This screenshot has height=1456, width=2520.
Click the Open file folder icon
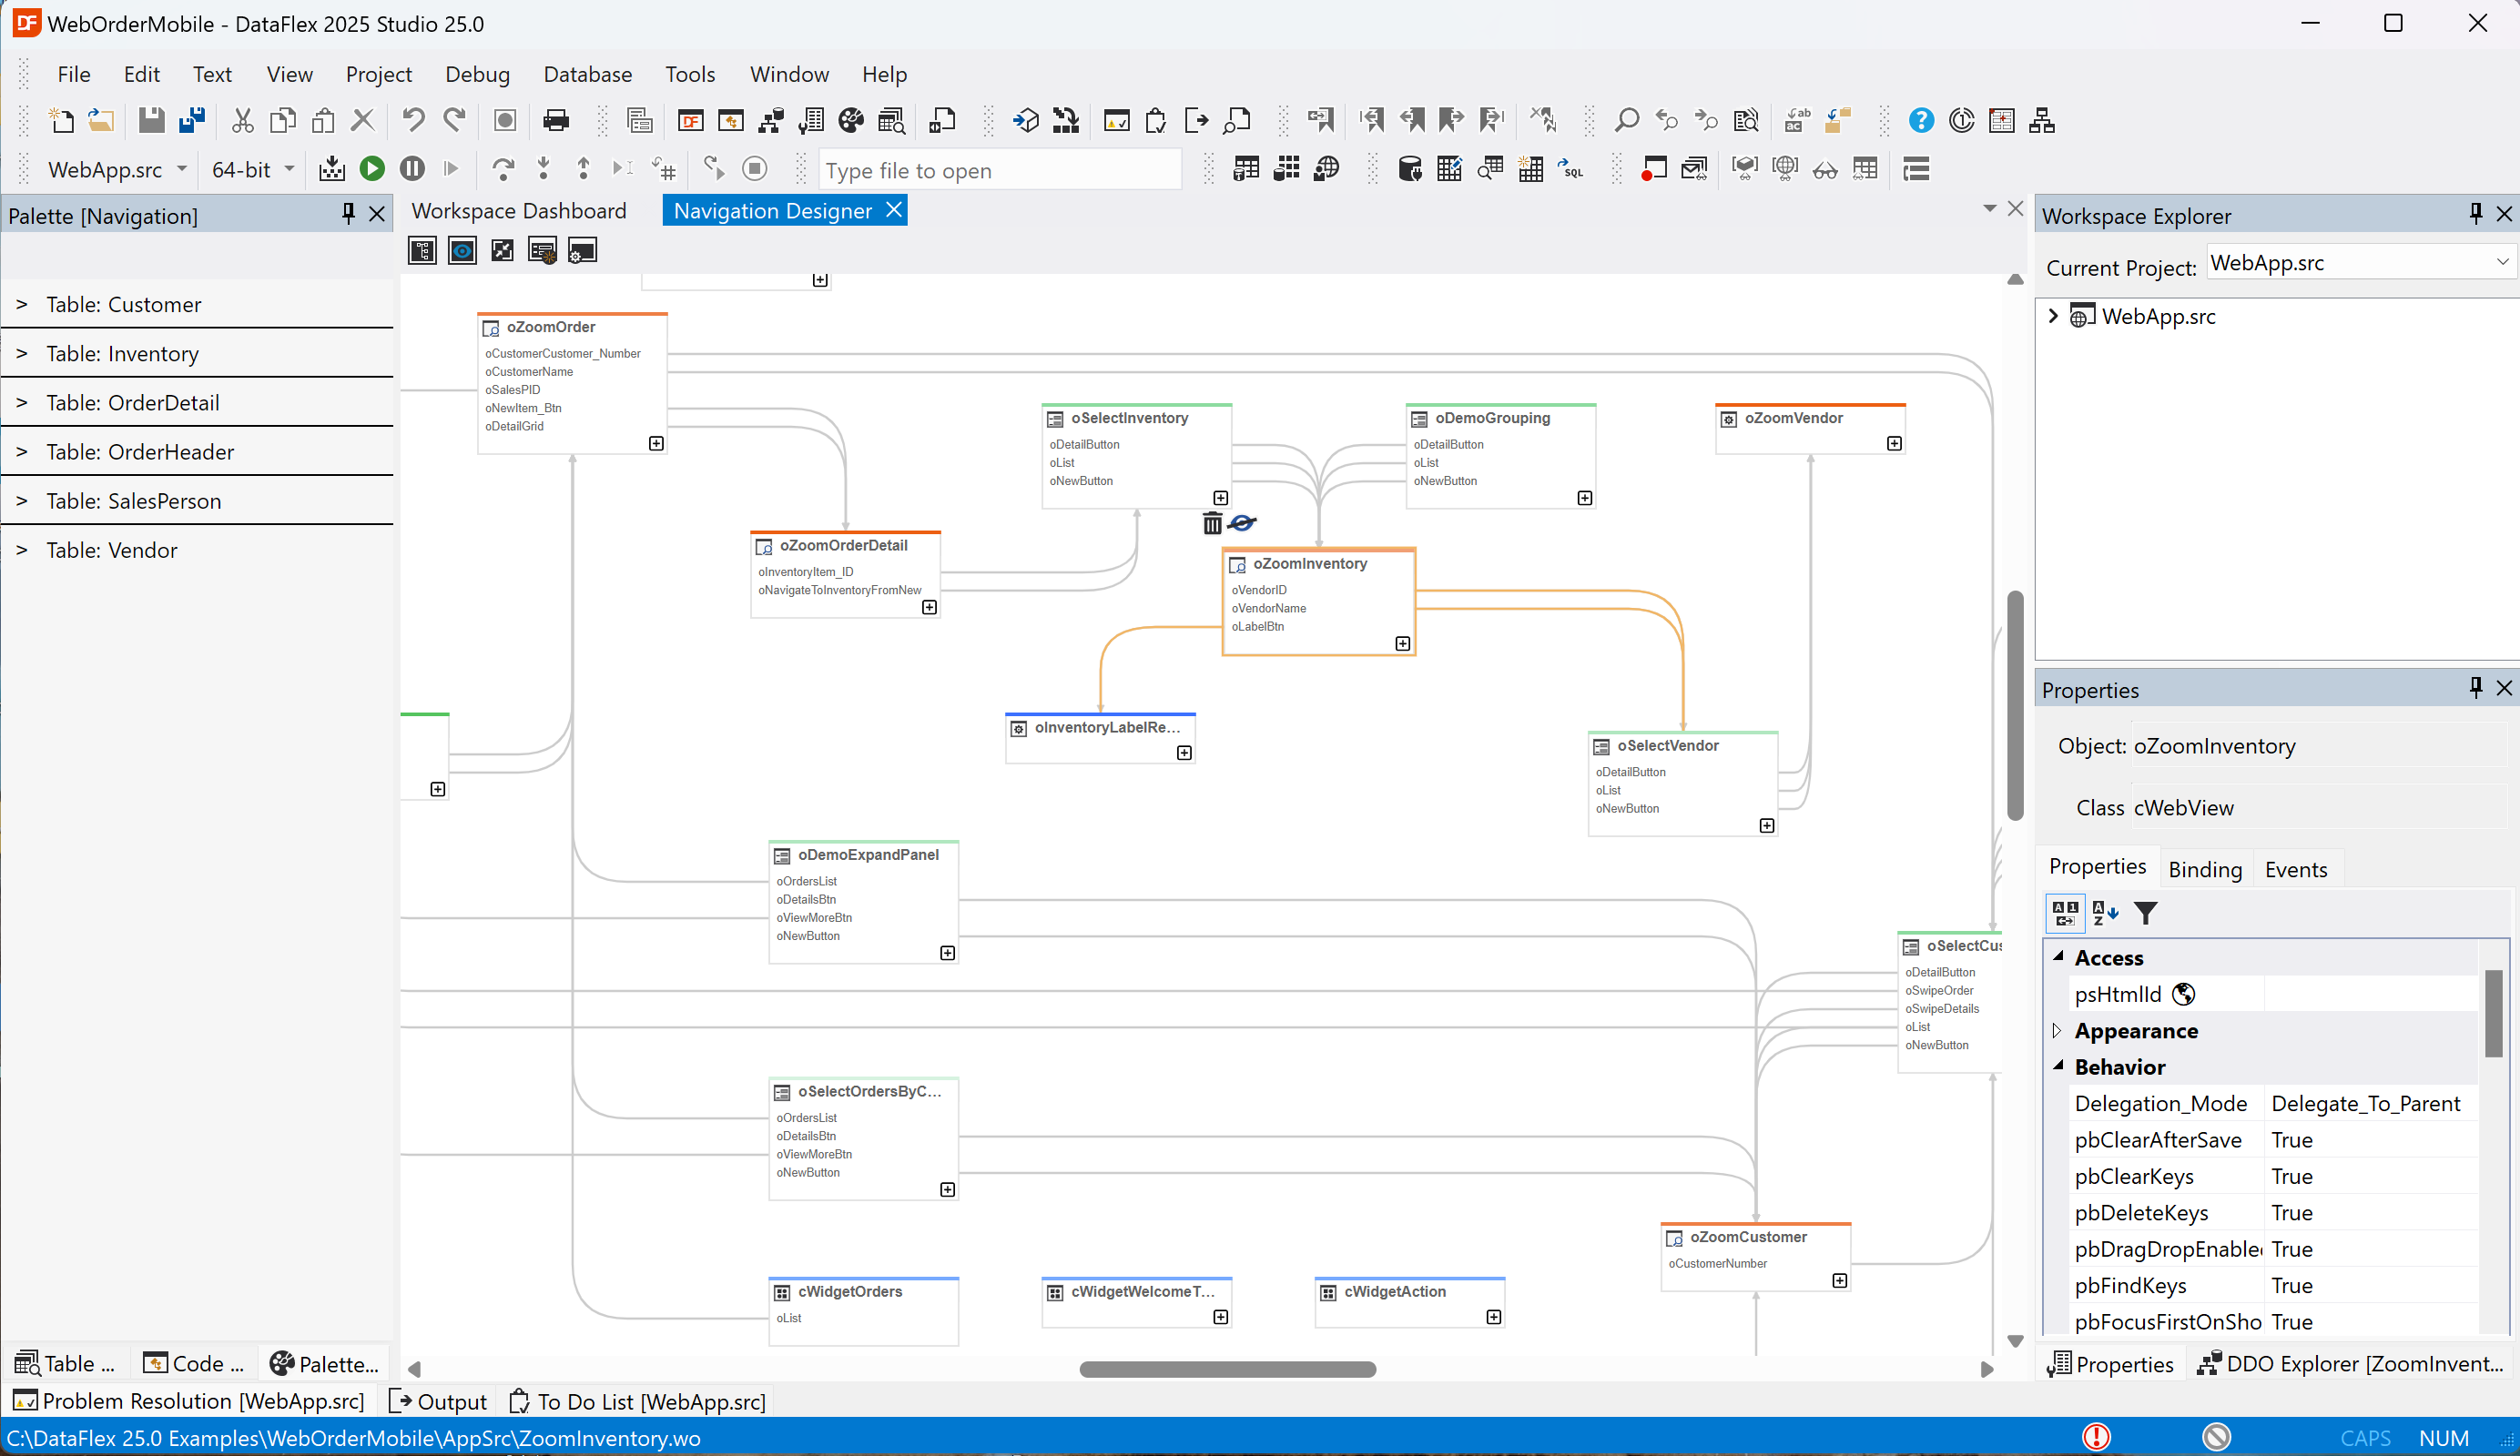pos(101,121)
